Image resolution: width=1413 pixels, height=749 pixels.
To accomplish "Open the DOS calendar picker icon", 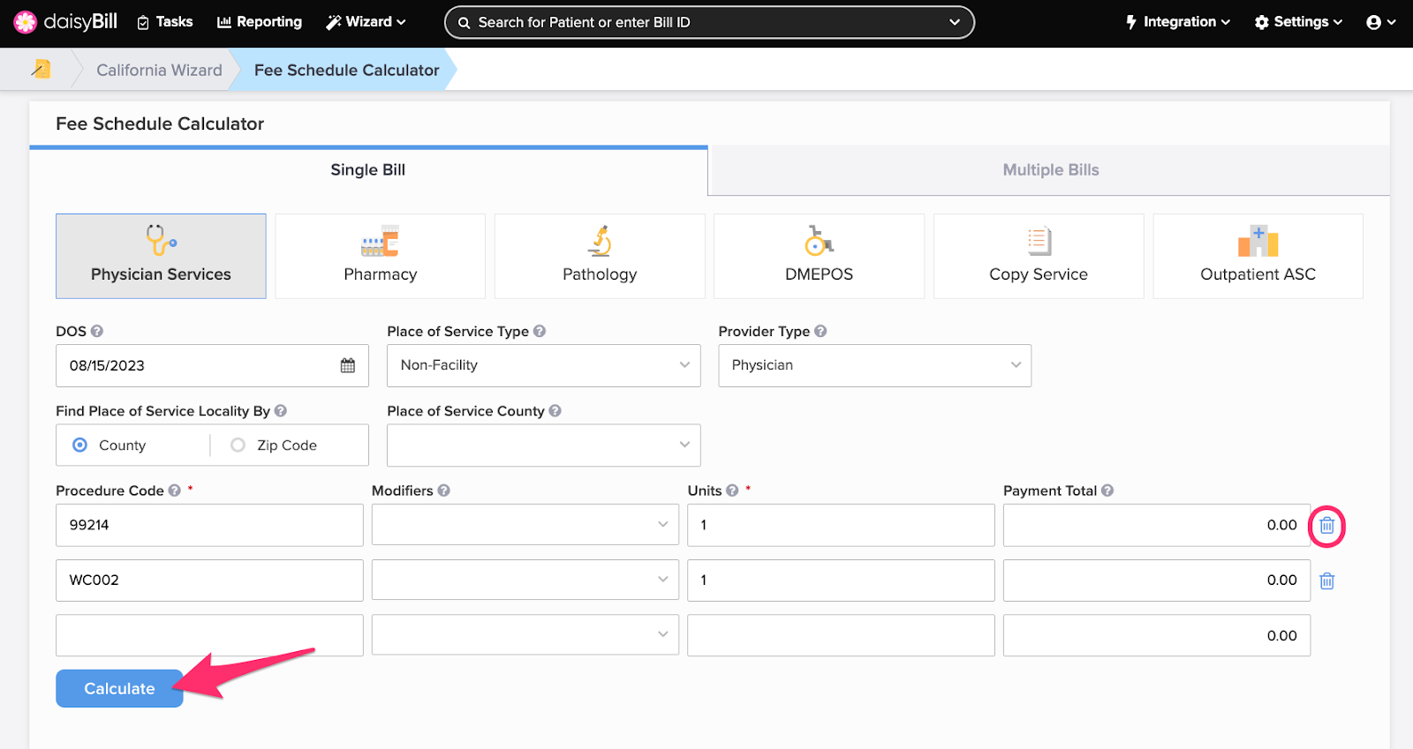I will tap(348, 365).
